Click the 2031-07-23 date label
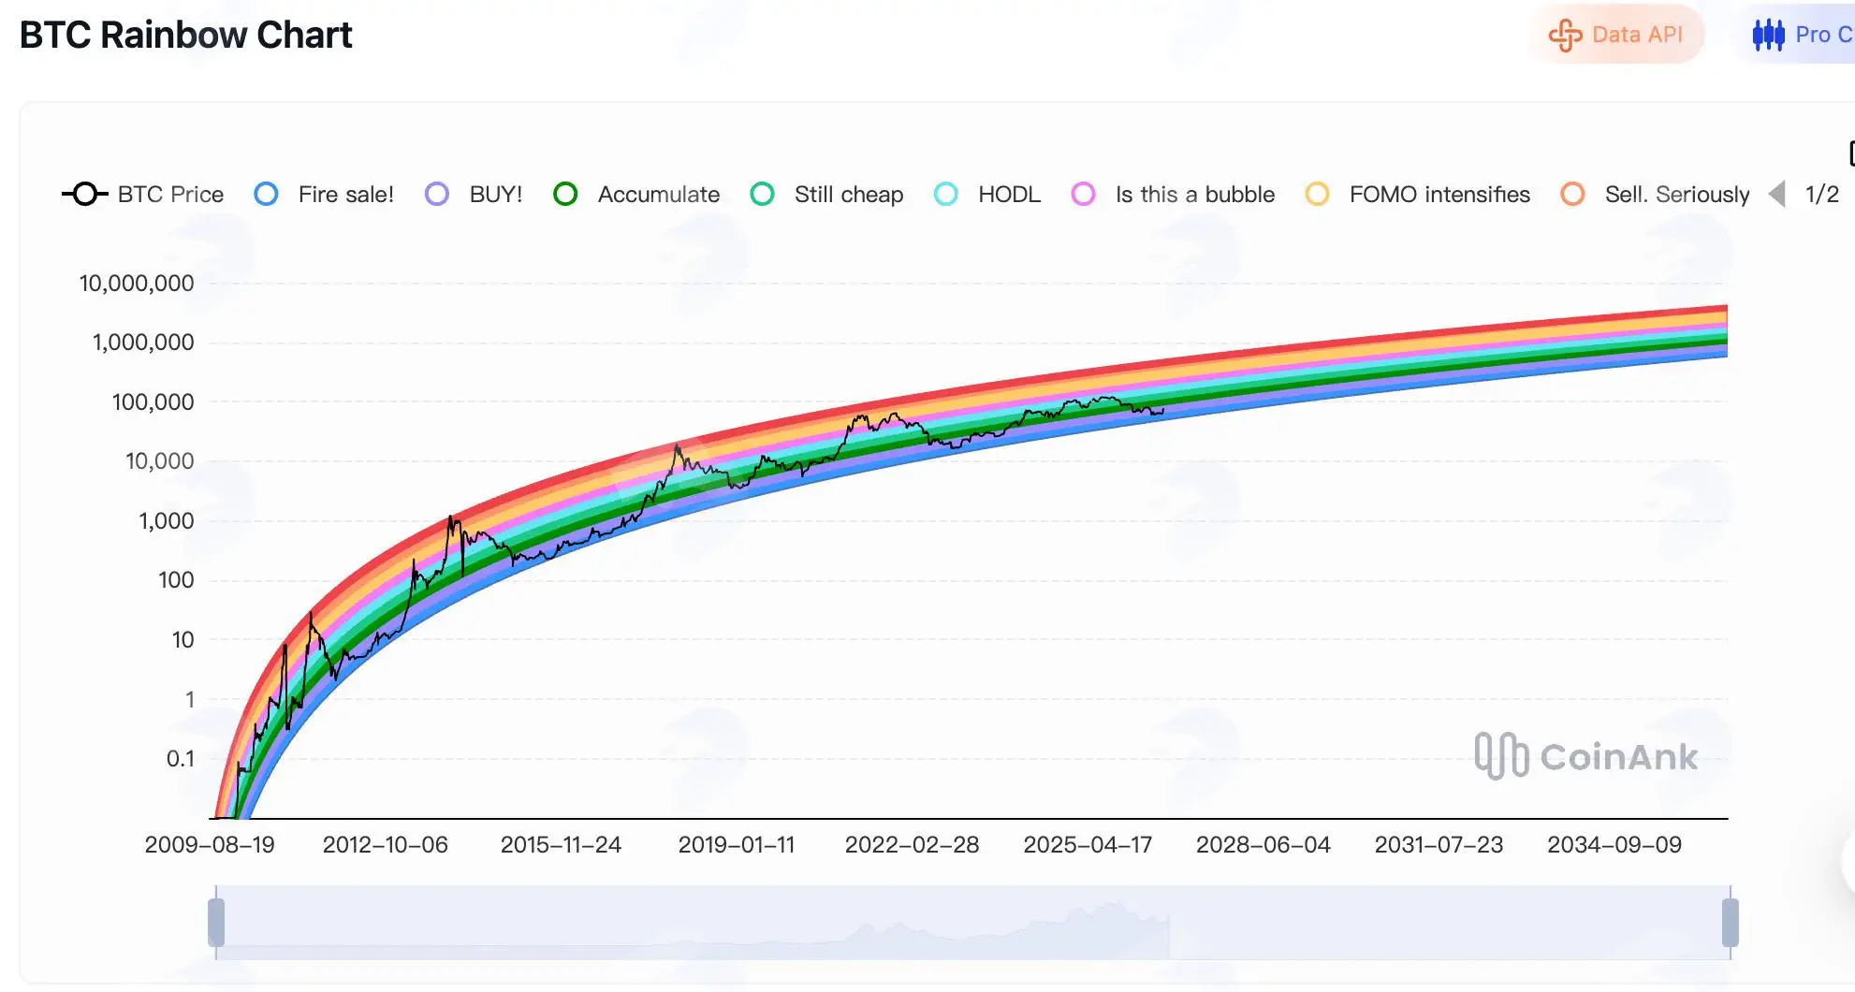 tap(1439, 845)
